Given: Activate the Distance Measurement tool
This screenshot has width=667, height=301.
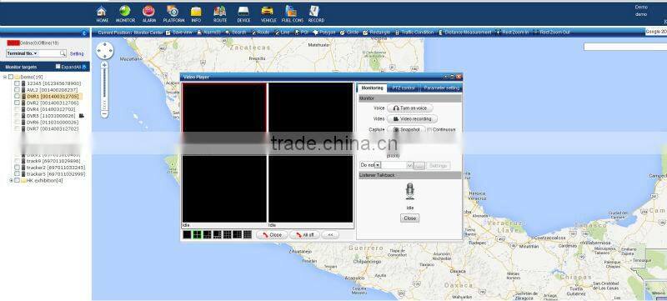Looking at the screenshot, I should 464,33.
